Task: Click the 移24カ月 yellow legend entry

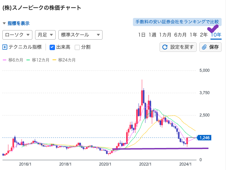Action: [x=64, y=60]
